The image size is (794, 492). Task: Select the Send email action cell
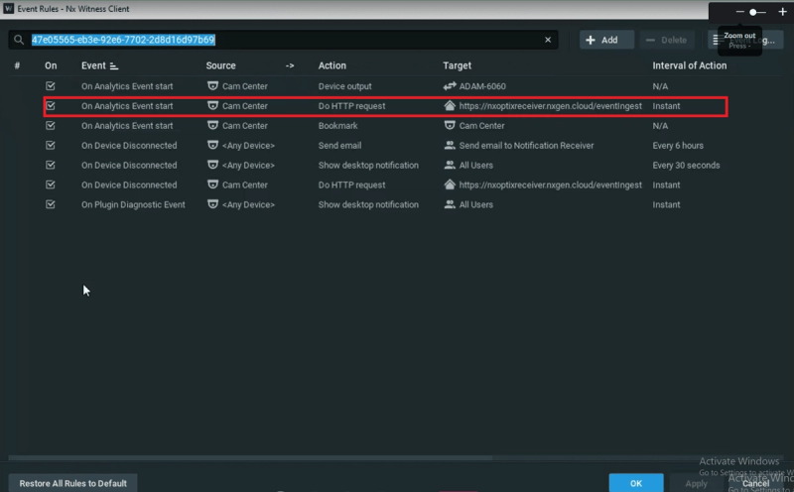(339, 146)
